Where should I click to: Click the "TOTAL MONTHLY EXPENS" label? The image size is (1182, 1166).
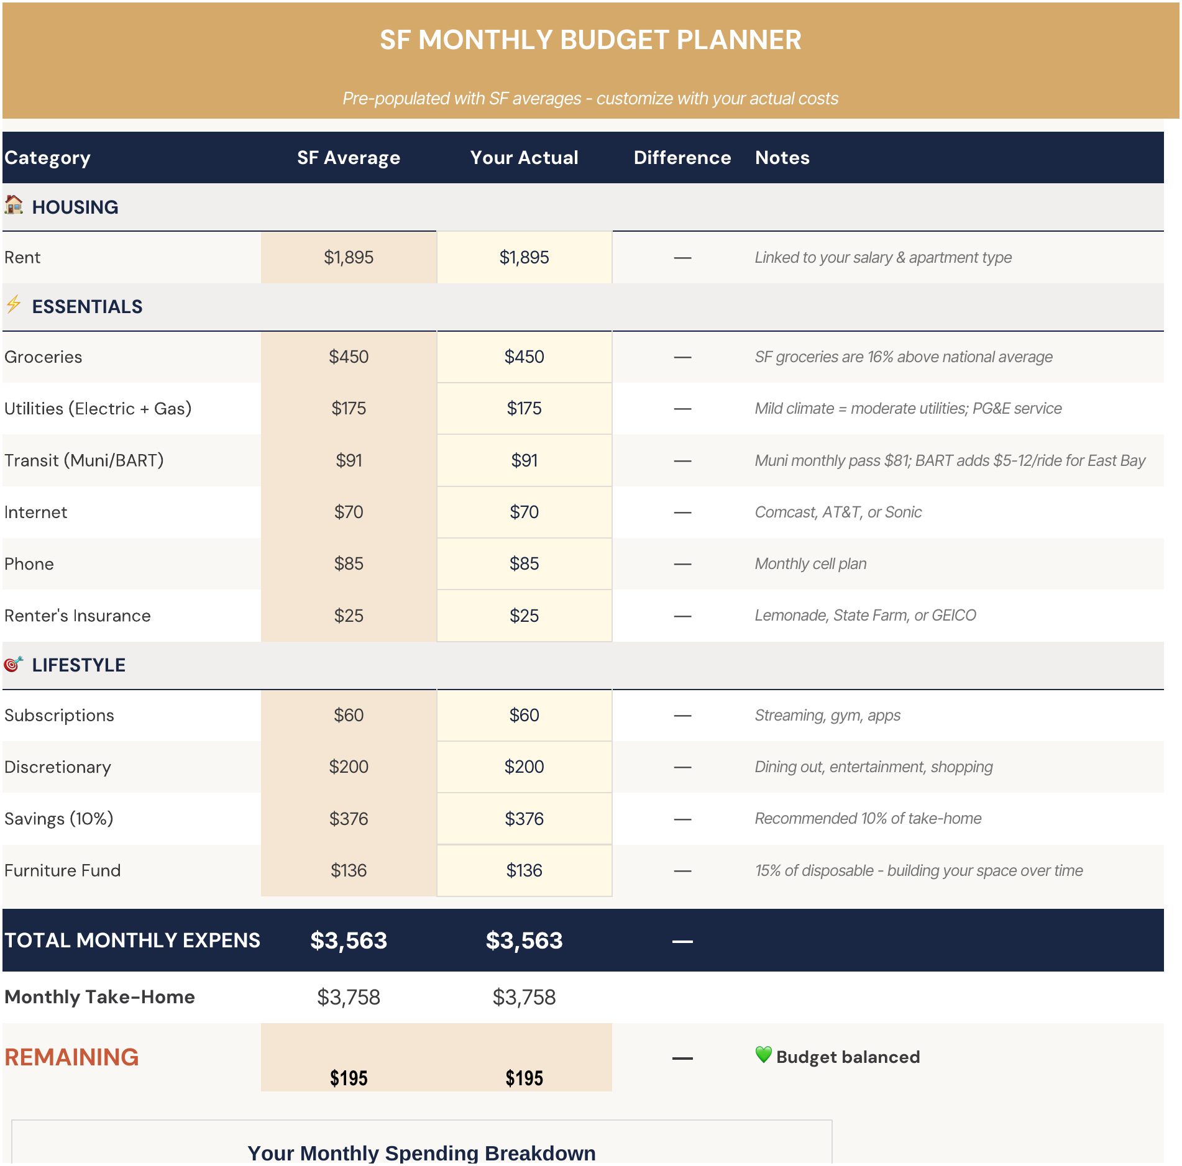pos(132,941)
